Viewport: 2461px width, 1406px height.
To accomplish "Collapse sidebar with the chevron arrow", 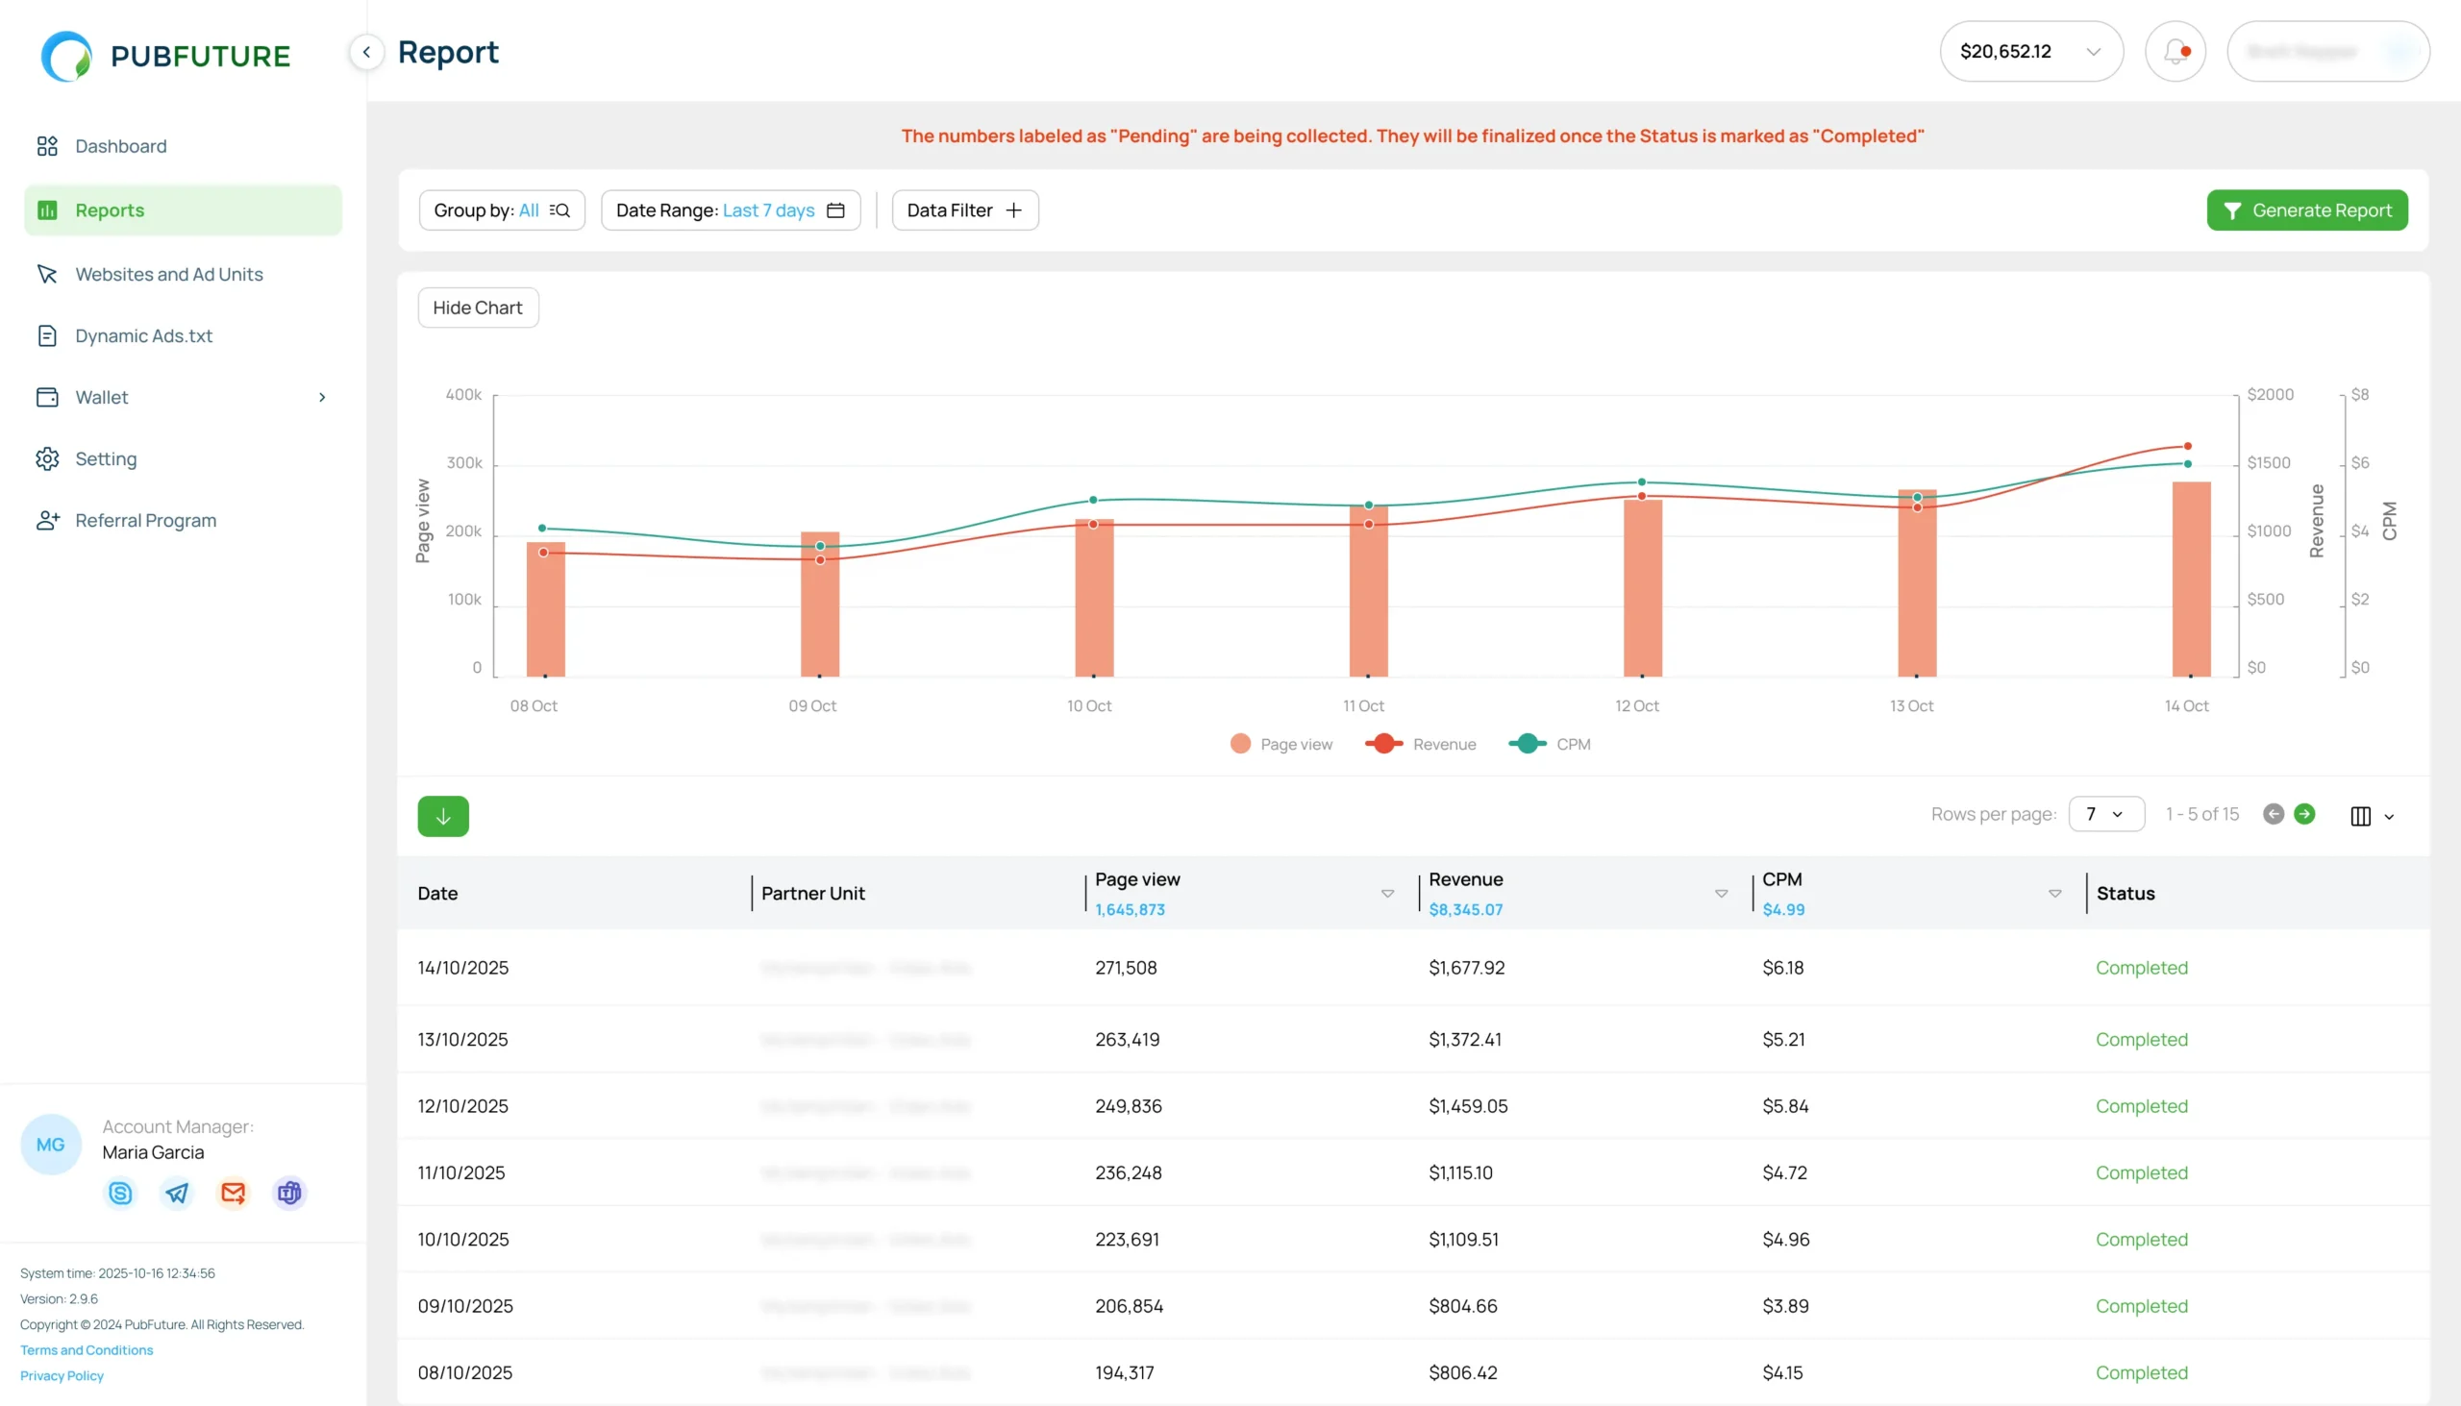I will coord(366,52).
